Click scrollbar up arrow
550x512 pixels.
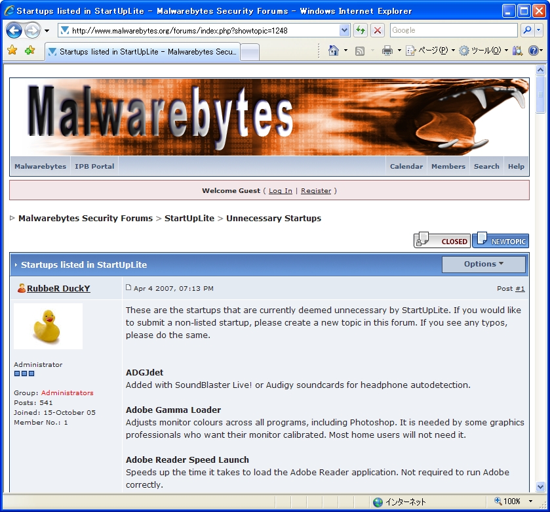pyautogui.click(x=541, y=70)
